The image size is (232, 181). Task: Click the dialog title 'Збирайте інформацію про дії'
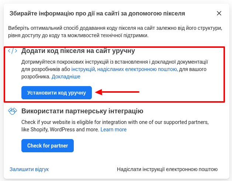pyautogui.click(x=97, y=14)
